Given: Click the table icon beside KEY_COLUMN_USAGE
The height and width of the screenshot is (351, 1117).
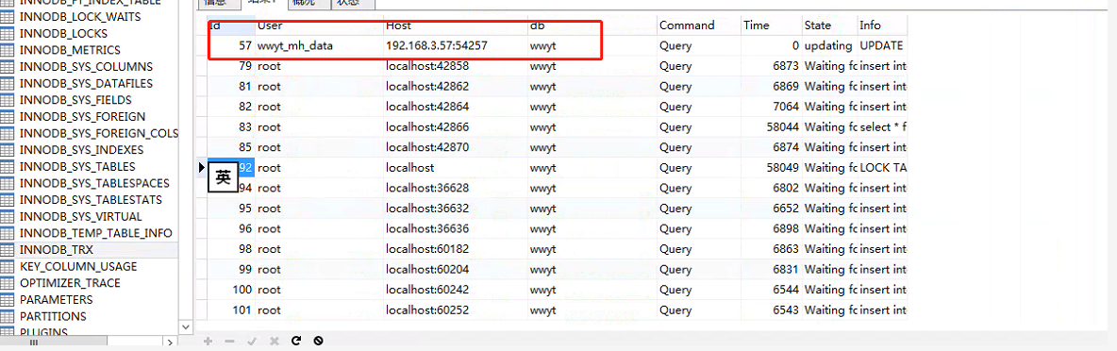Looking at the screenshot, I should click(8, 266).
